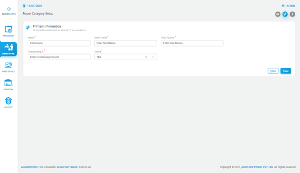This screenshot has height=173, width=300.
Task: Click the Primary Information check icon
Action: [x=28, y=27]
